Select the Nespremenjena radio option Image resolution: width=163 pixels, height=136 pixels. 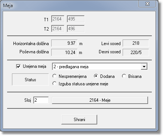click(55, 76)
